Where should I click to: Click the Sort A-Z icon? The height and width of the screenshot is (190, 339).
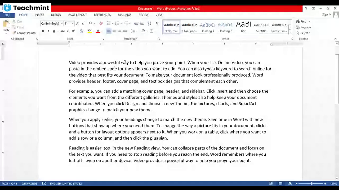(x=149, y=23)
